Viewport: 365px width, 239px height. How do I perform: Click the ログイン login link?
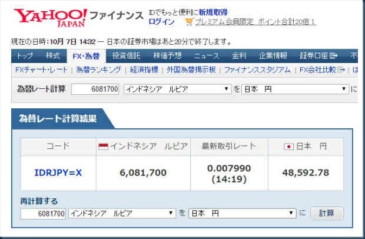tap(161, 22)
